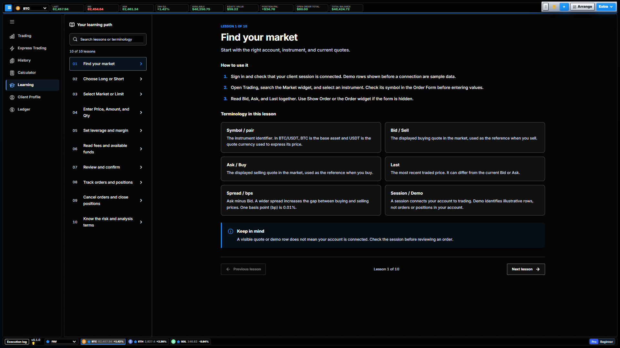Switch to Pro mode
The image size is (620, 348).
594,342
